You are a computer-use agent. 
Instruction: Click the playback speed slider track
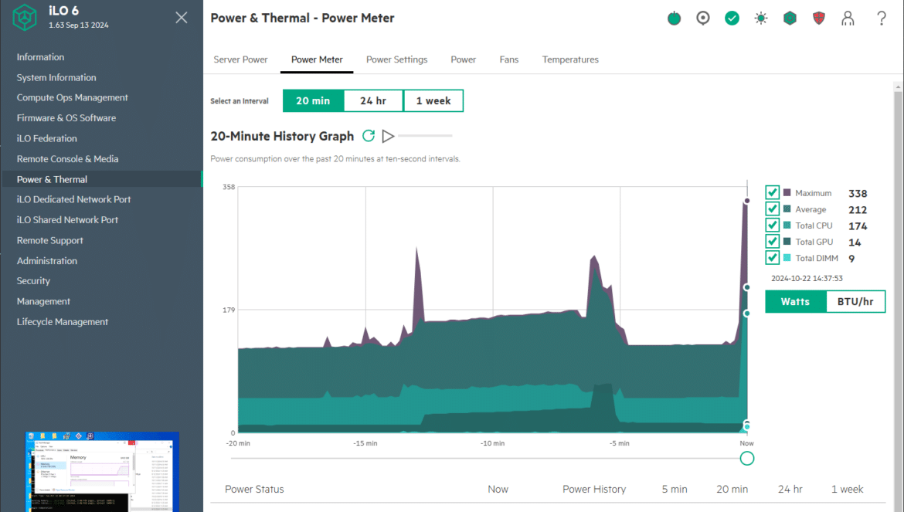(425, 136)
